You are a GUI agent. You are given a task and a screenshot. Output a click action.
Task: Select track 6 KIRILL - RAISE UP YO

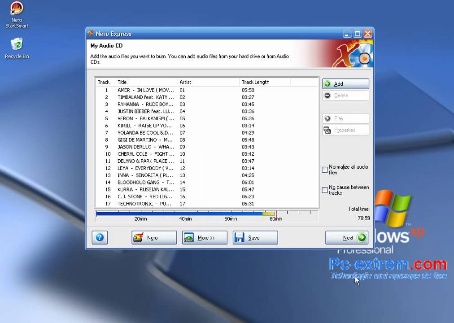[x=207, y=126]
